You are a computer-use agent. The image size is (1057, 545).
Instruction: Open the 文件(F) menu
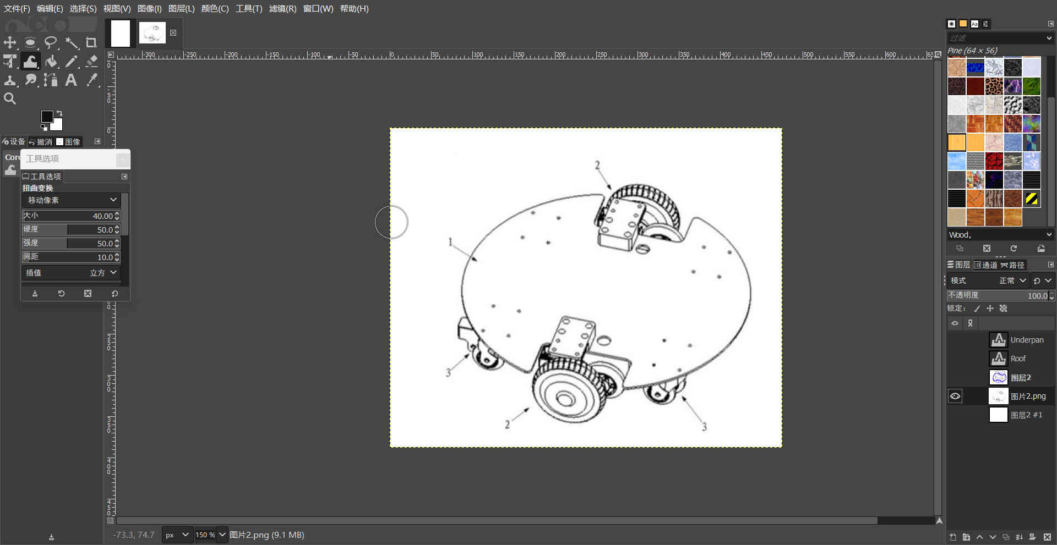click(17, 9)
